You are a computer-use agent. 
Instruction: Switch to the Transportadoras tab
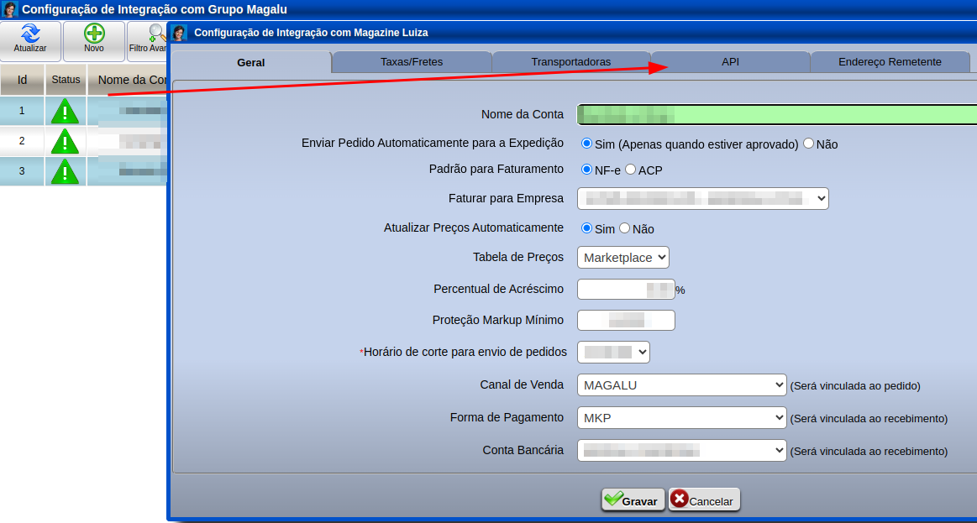(x=570, y=61)
